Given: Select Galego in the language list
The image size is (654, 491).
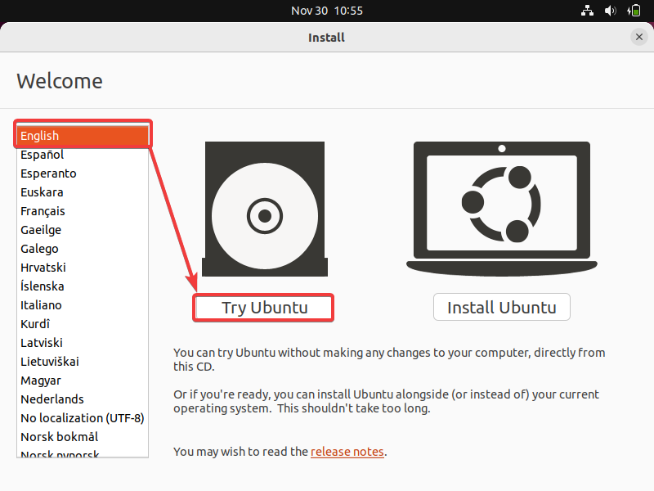Looking at the screenshot, I should tap(83, 249).
